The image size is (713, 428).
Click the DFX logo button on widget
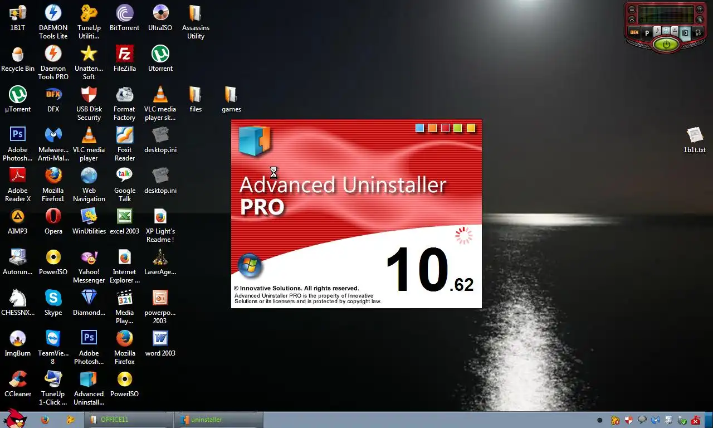[634, 32]
